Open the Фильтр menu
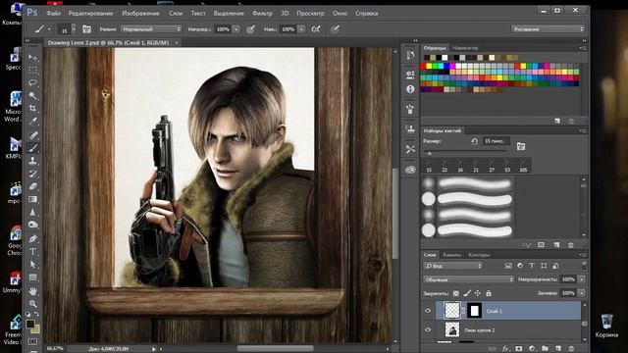 click(x=262, y=13)
